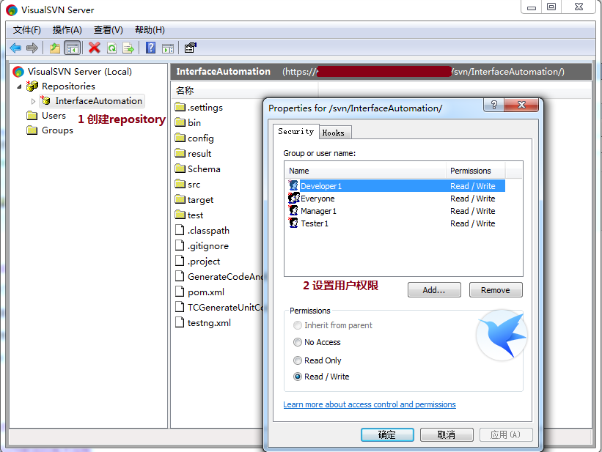Screen dimensions: 602x452
Task: Select the Everyone row in user list
Action: click(x=396, y=199)
